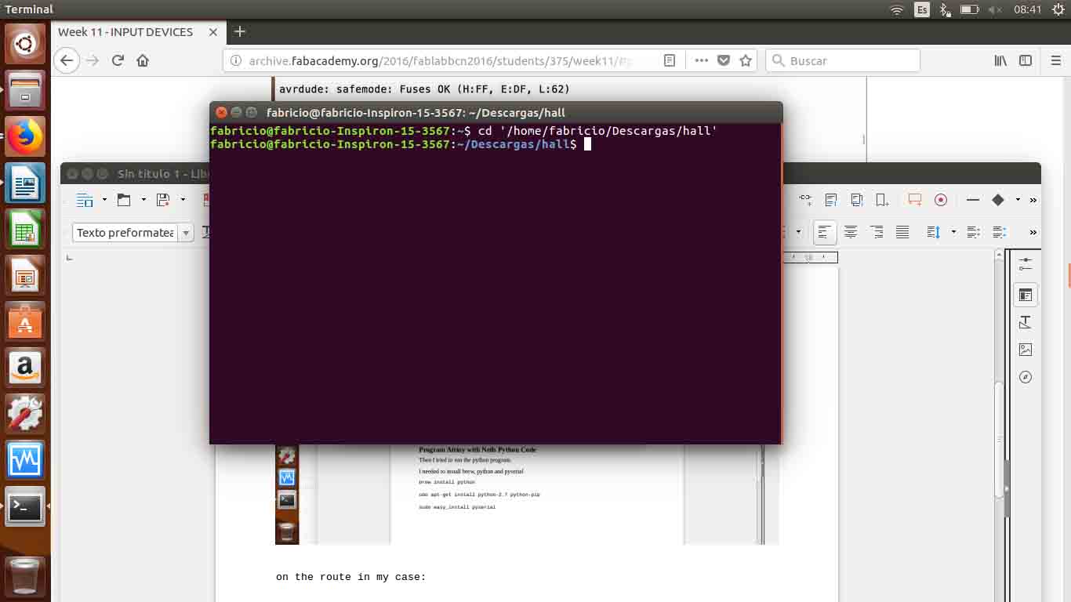Insert a basic diamond shape in Writer
The width and height of the screenshot is (1071, 602).
[x=998, y=200]
